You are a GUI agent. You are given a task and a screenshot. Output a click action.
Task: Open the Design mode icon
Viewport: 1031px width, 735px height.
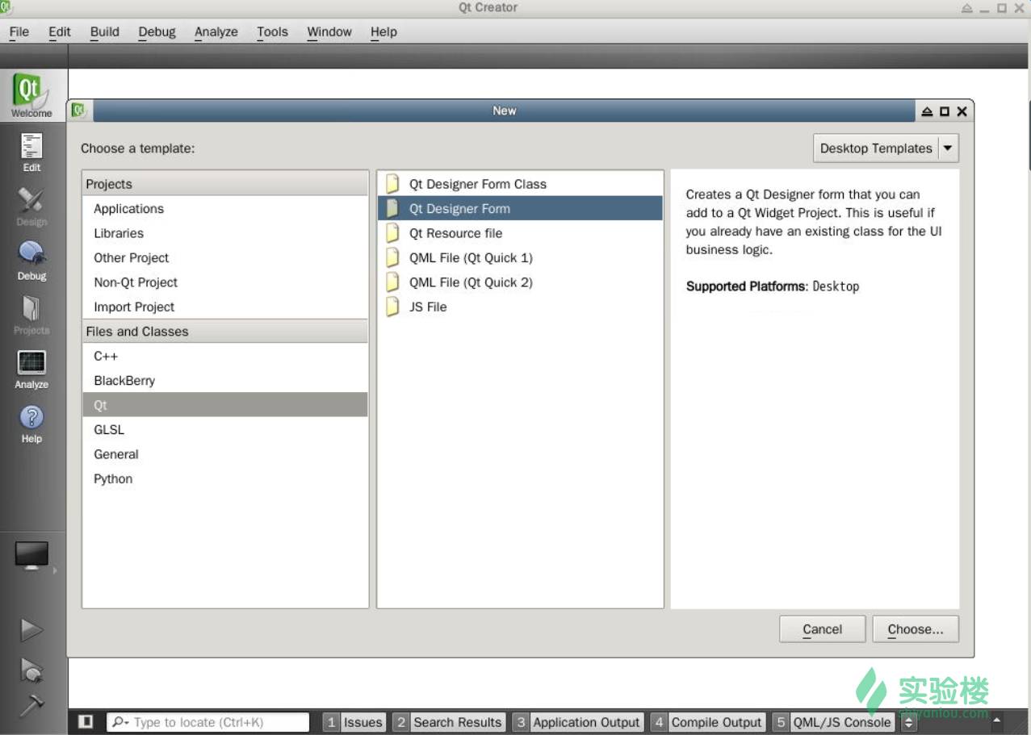pyautogui.click(x=31, y=206)
